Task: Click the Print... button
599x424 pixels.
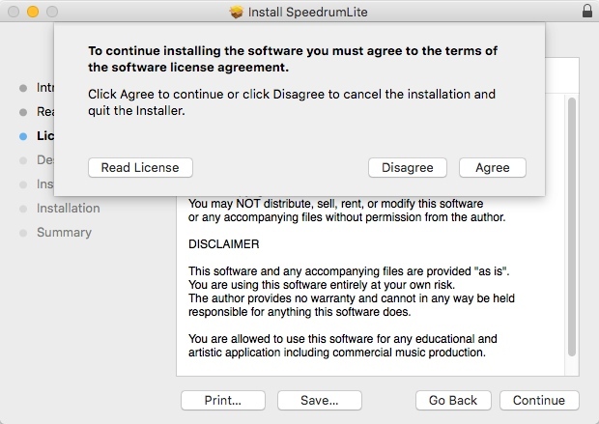Action: point(222,400)
